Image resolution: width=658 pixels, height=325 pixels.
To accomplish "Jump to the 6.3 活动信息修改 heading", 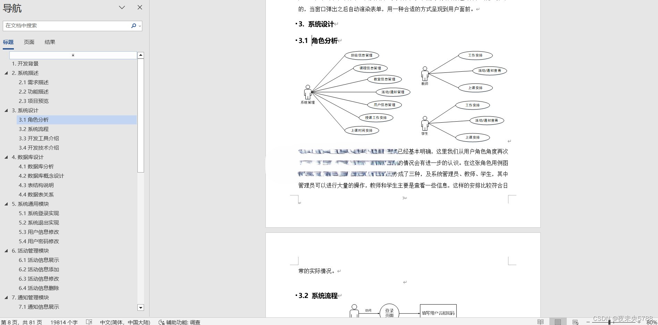I will [39, 279].
